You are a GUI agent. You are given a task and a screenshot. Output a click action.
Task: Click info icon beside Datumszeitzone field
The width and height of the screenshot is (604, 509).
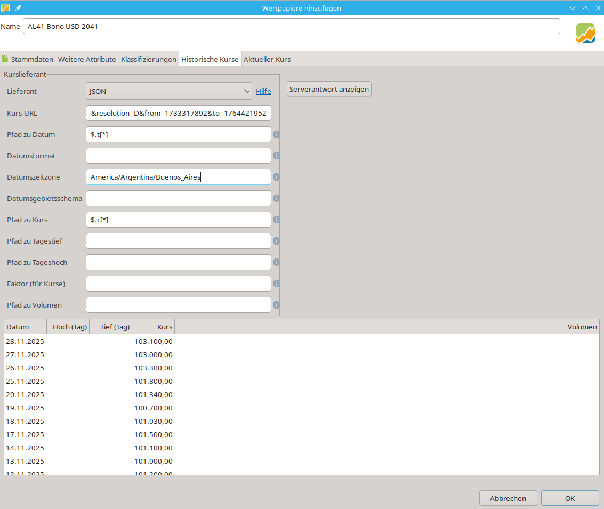[276, 177]
